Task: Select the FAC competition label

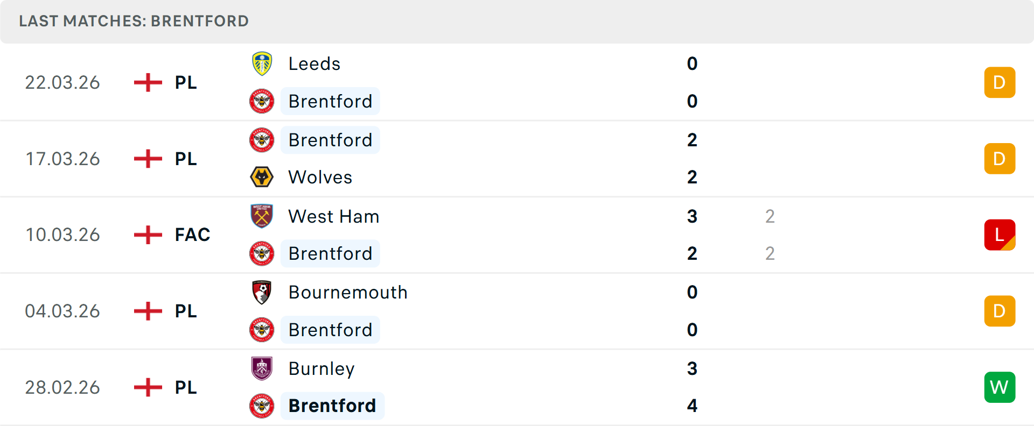Action: (192, 235)
